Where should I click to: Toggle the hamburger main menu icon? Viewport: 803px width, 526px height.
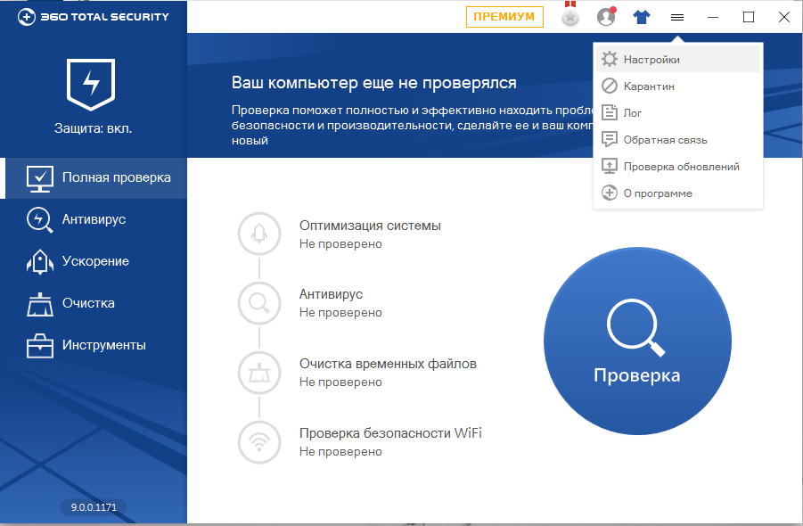[x=677, y=18]
